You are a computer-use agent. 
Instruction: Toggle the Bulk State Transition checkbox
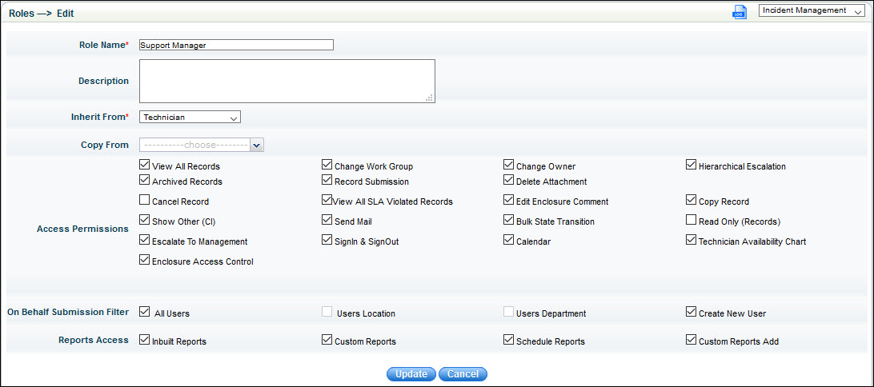[x=509, y=221]
